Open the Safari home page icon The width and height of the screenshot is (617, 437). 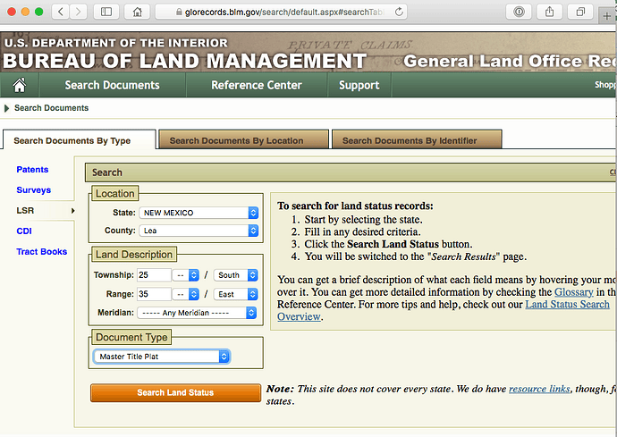tap(137, 12)
